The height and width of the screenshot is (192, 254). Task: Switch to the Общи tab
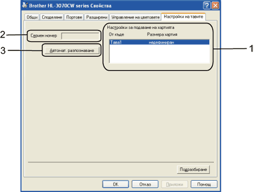(x=32, y=17)
